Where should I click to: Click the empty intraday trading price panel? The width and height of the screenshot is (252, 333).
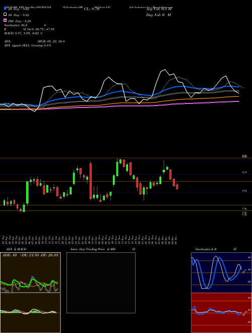click(x=101, y=283)
